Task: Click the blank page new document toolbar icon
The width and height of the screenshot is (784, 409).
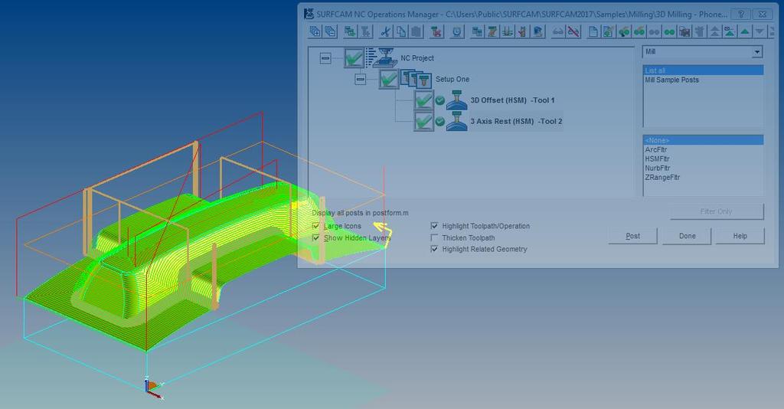Action: tap(593, 31)
